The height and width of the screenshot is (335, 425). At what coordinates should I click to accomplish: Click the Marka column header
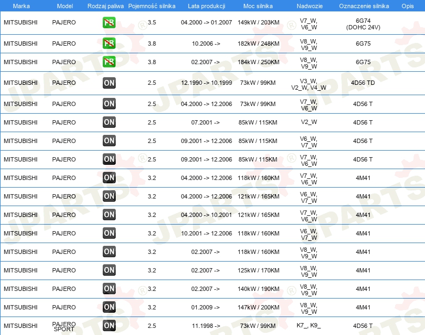click(21, 6)
